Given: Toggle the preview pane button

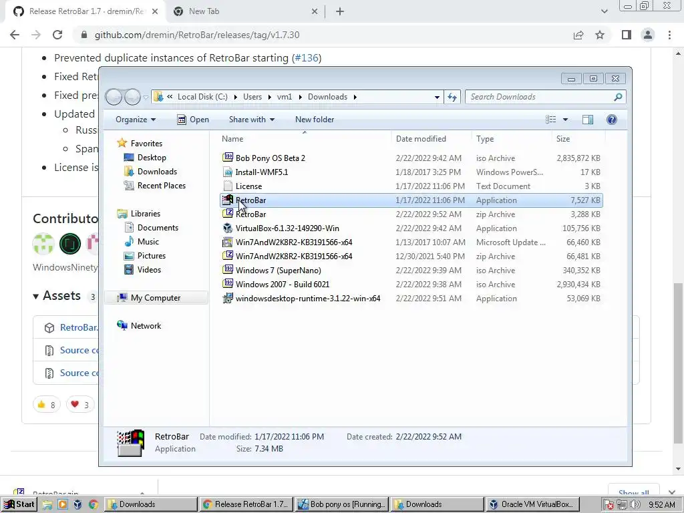Looking at the screenshot, I should [588, 120].
